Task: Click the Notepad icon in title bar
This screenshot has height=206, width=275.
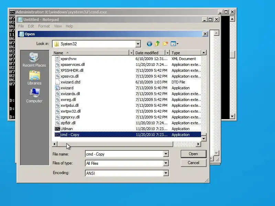Action: (20, 20)
